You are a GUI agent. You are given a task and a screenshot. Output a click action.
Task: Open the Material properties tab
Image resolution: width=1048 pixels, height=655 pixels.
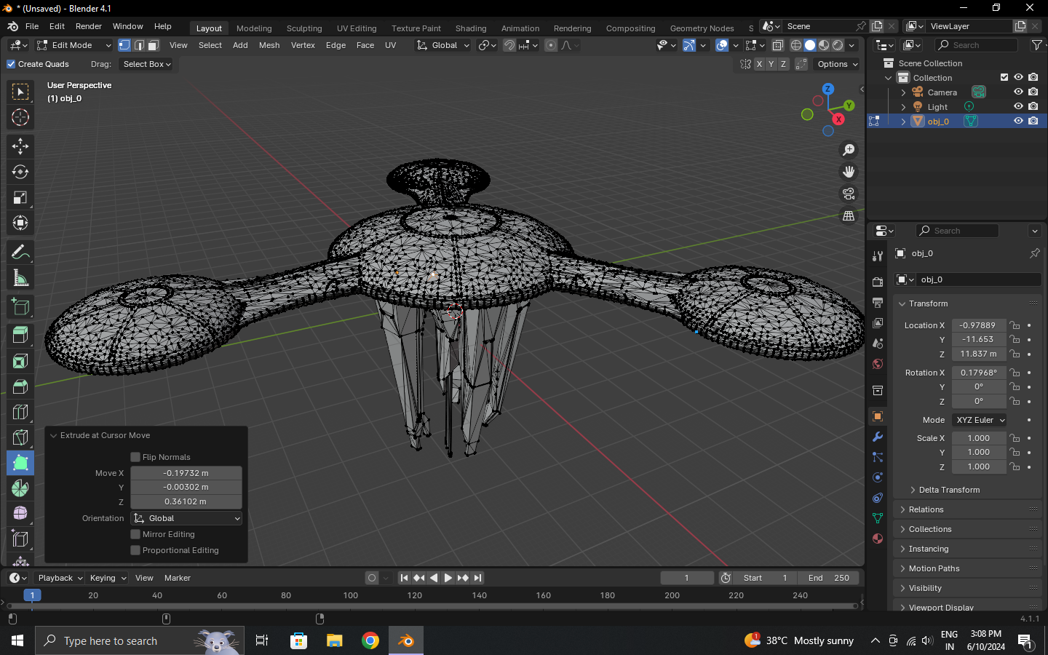pyautogui.click(x=878, y=539)
